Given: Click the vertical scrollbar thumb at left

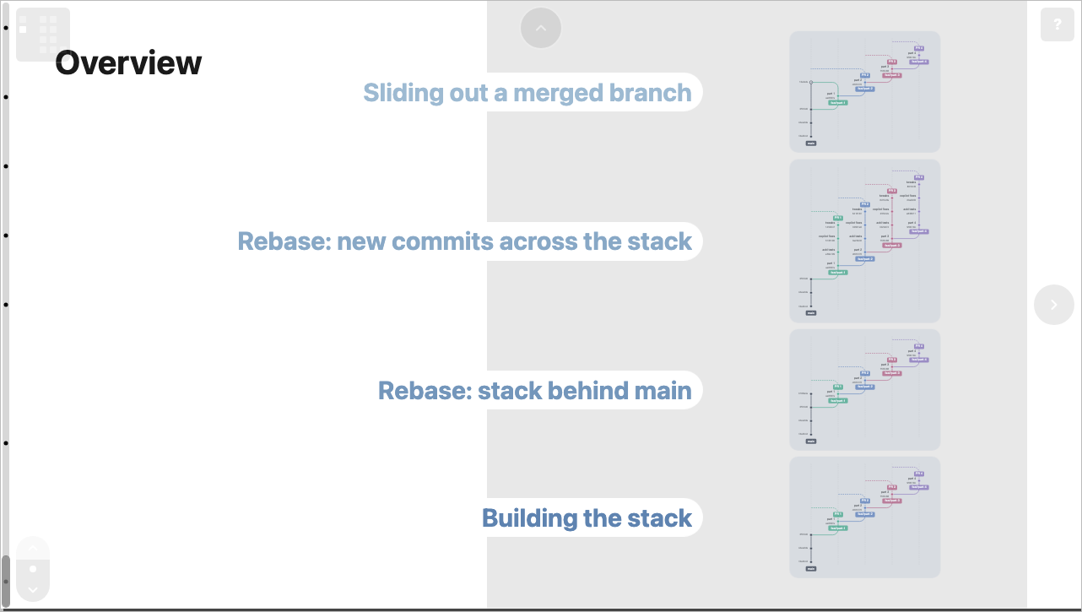Looking at the screenshot, I should pyautogui.click(x=6, y=581).
